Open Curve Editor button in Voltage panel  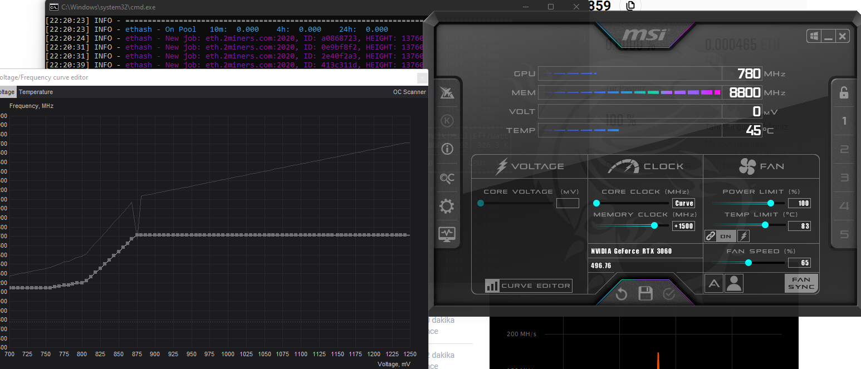point(529,286)
